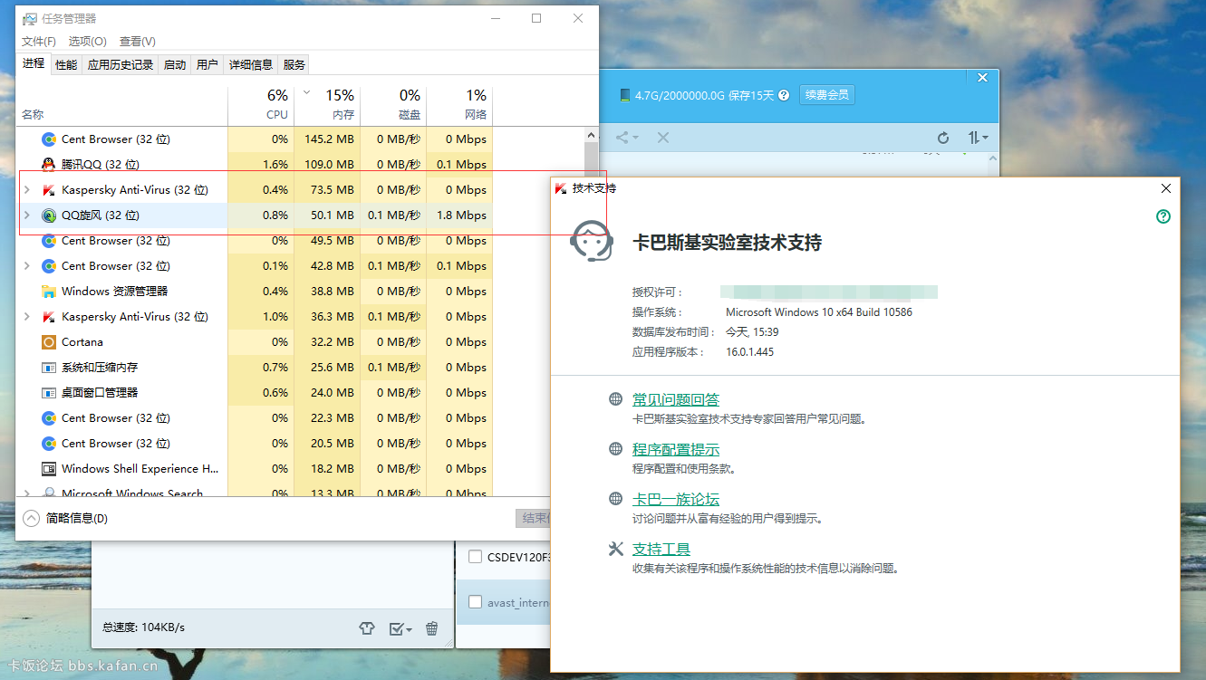Click Cent Browser icon in 49.5 MB row
This screenshot has width=1206, height=680.
(x=49, y=241)
